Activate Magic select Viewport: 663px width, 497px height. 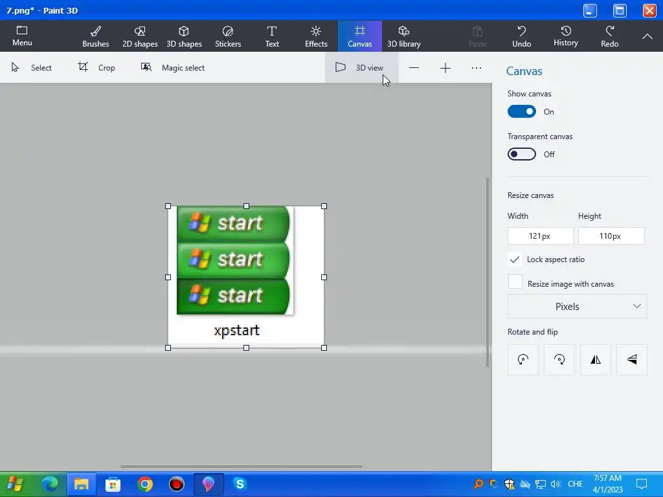click(x=172, y=67)
